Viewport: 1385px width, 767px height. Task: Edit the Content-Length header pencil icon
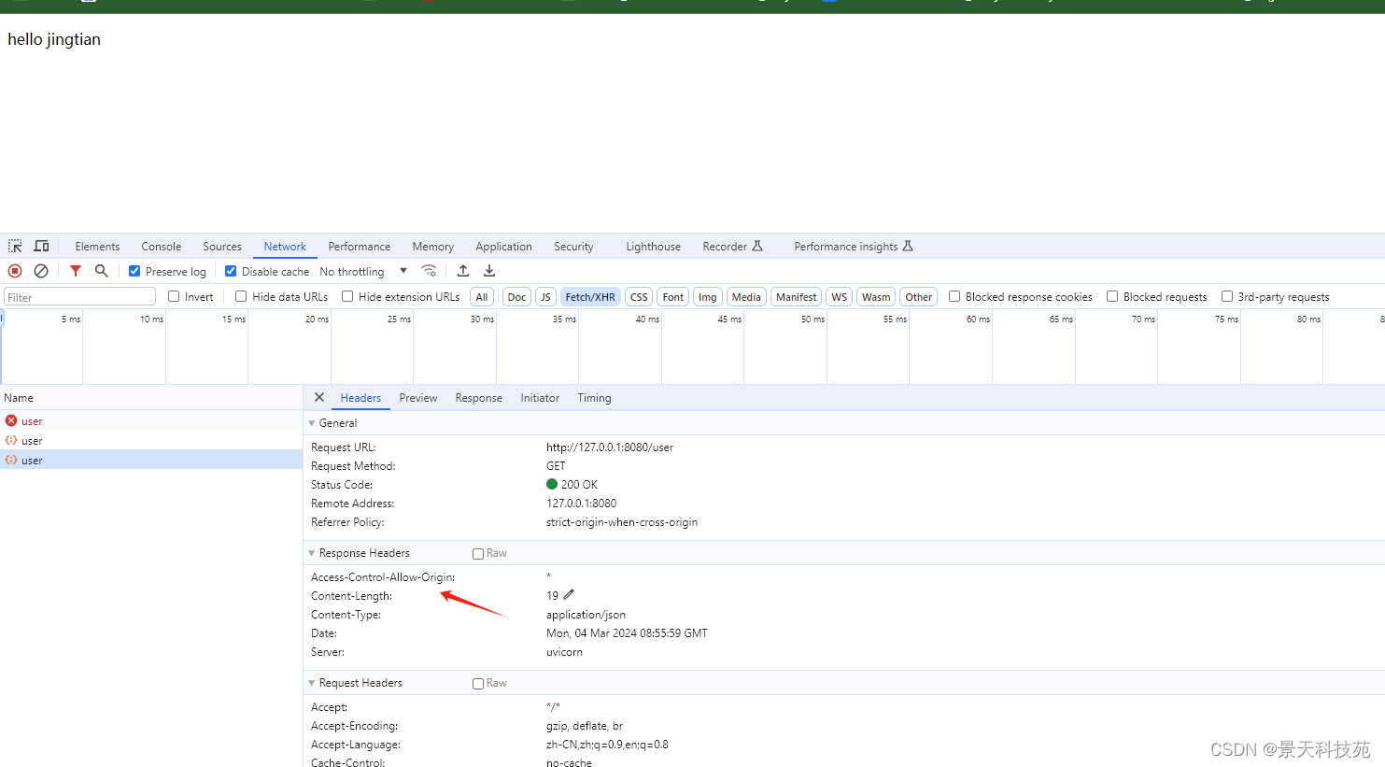[x=569, y=594]
